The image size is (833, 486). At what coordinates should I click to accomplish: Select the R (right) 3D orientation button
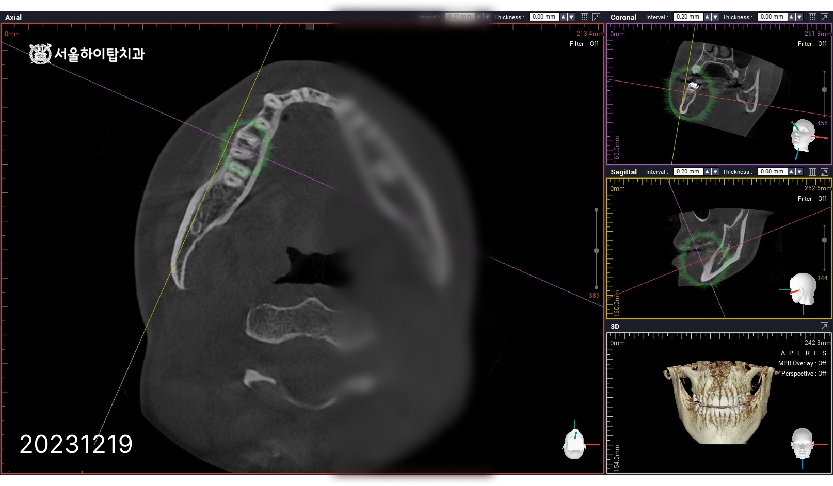808,353
